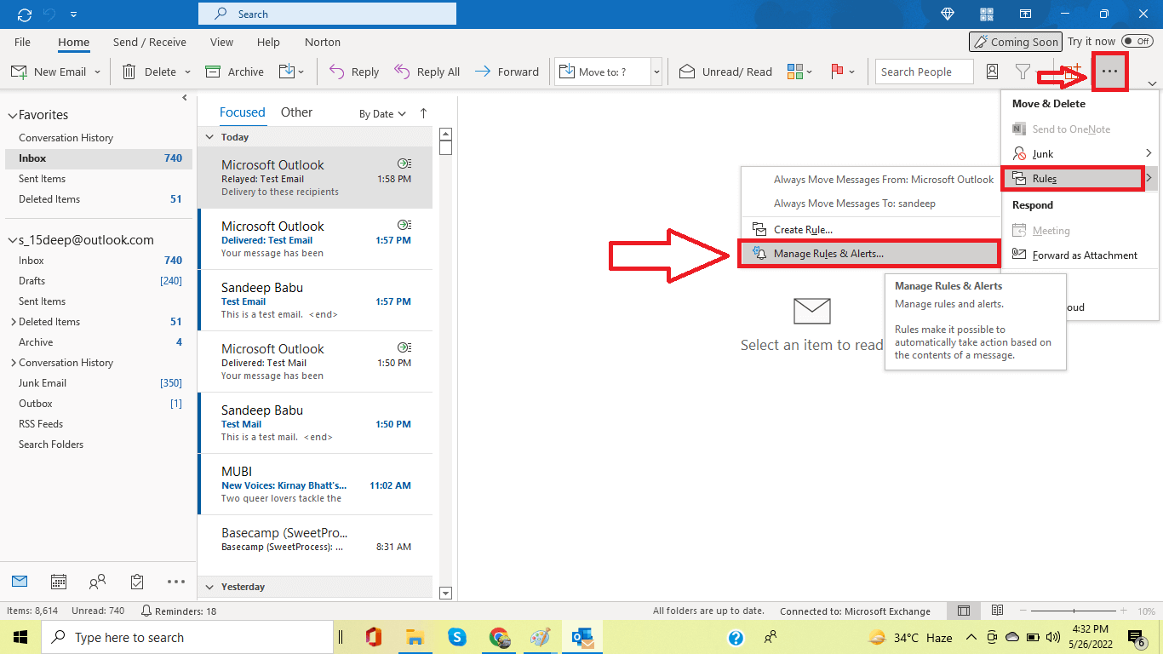The width and height of the screenshot is (1163, 654).
Task: Open the Follow Up flag icon
Action: 839,72
